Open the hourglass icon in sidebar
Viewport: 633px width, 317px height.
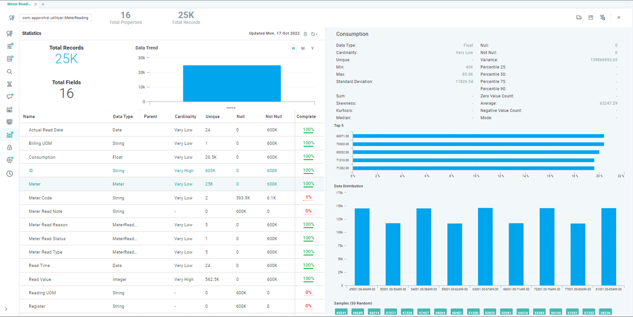tap(9, 84)
